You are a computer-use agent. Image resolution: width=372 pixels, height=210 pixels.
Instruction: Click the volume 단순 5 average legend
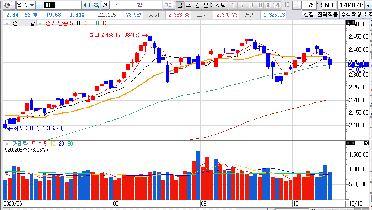[40, 144]
